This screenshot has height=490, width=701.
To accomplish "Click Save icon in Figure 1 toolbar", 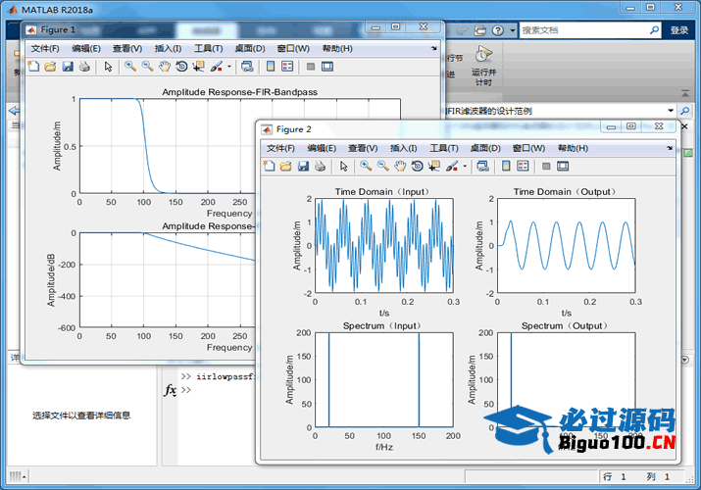I will click(x=68, y=67).
